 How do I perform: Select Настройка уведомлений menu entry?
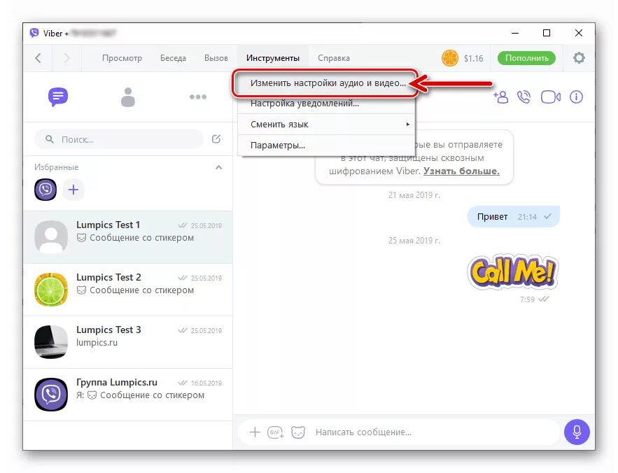326,104
